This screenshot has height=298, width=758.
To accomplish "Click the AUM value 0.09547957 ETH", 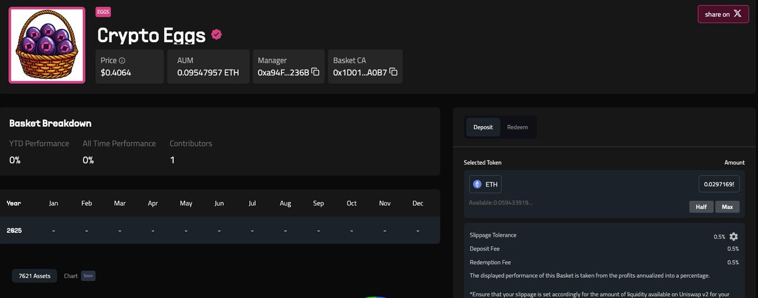I will coord(209,73).
